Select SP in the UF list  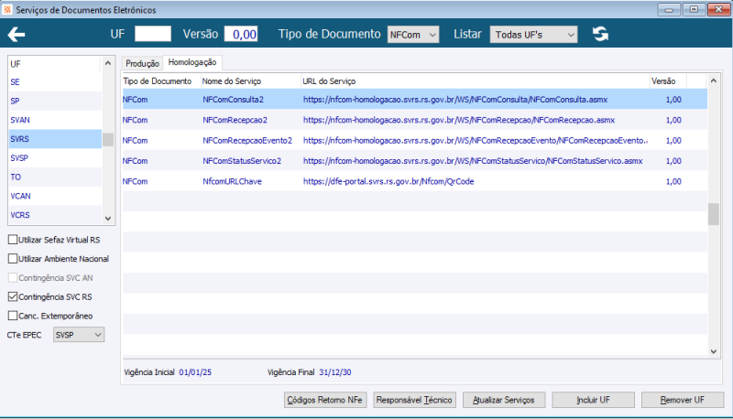click(55, 101)
